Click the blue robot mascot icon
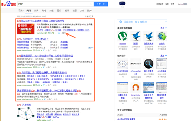The image size is (191, 121). pos(122,3)
